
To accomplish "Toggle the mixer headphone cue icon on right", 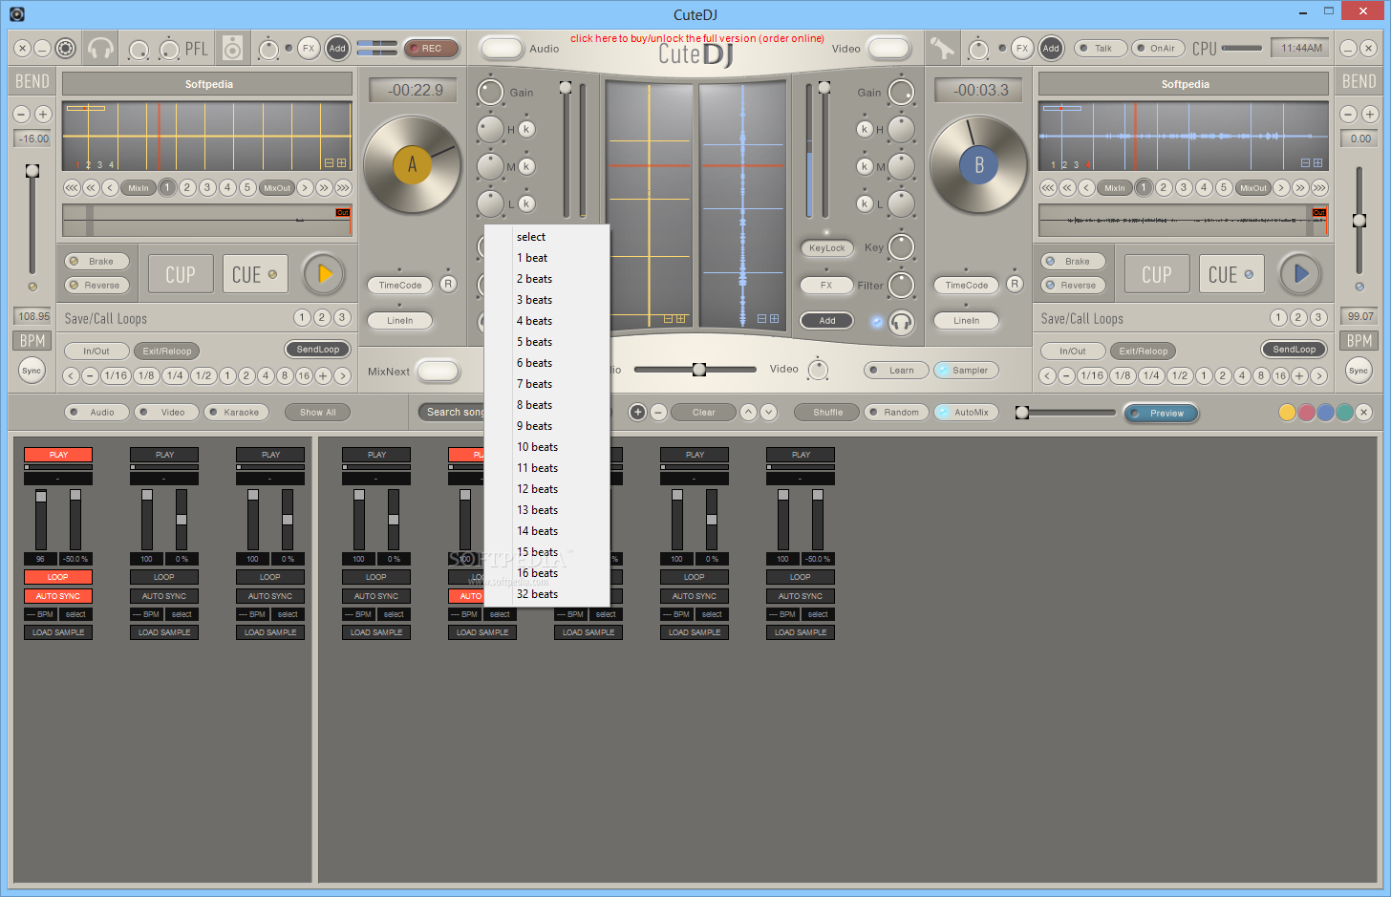I will 901,322.
